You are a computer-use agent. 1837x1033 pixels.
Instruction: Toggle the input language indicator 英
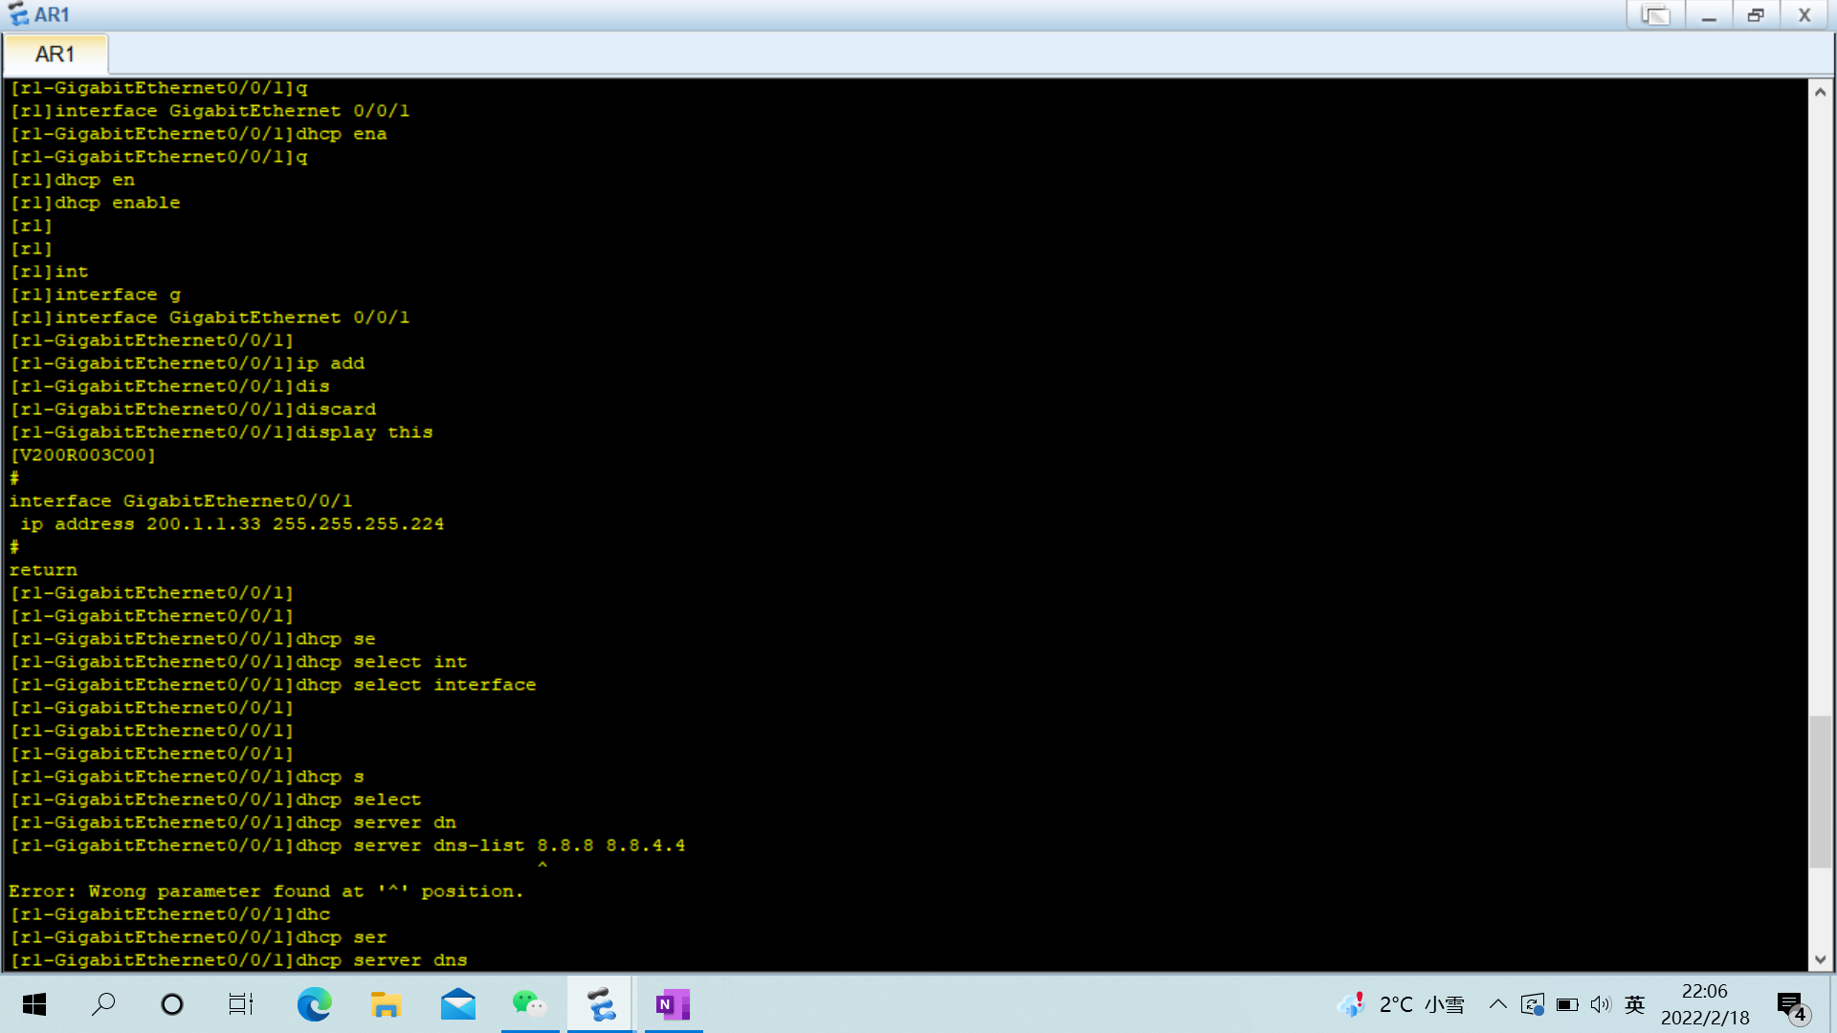tap(1634, 1004)
